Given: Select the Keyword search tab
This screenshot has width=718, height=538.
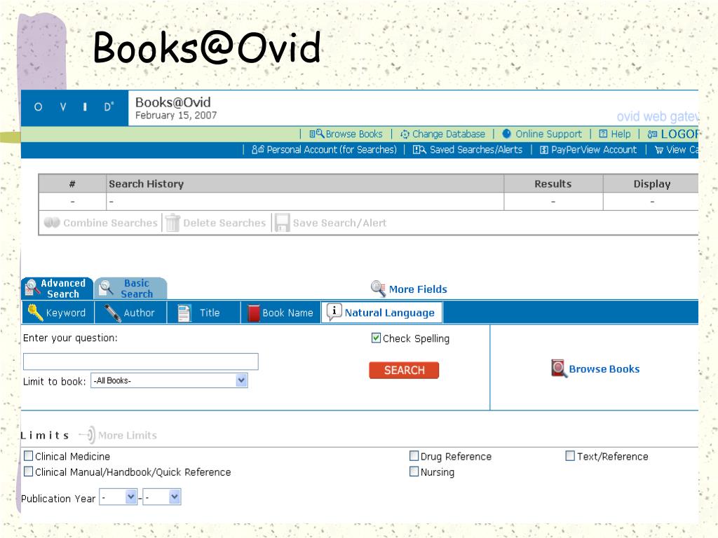Looking at the screenshot, I should coord(57,312).
